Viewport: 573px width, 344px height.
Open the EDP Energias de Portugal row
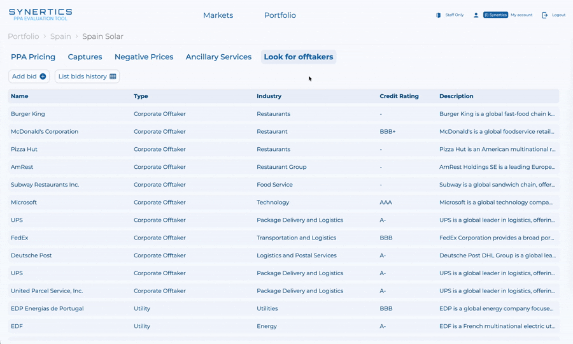tap(47, 308)
